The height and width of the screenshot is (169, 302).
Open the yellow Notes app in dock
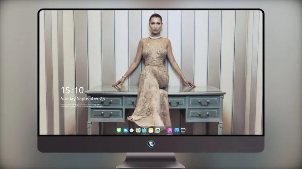click(x=151, y=130)
